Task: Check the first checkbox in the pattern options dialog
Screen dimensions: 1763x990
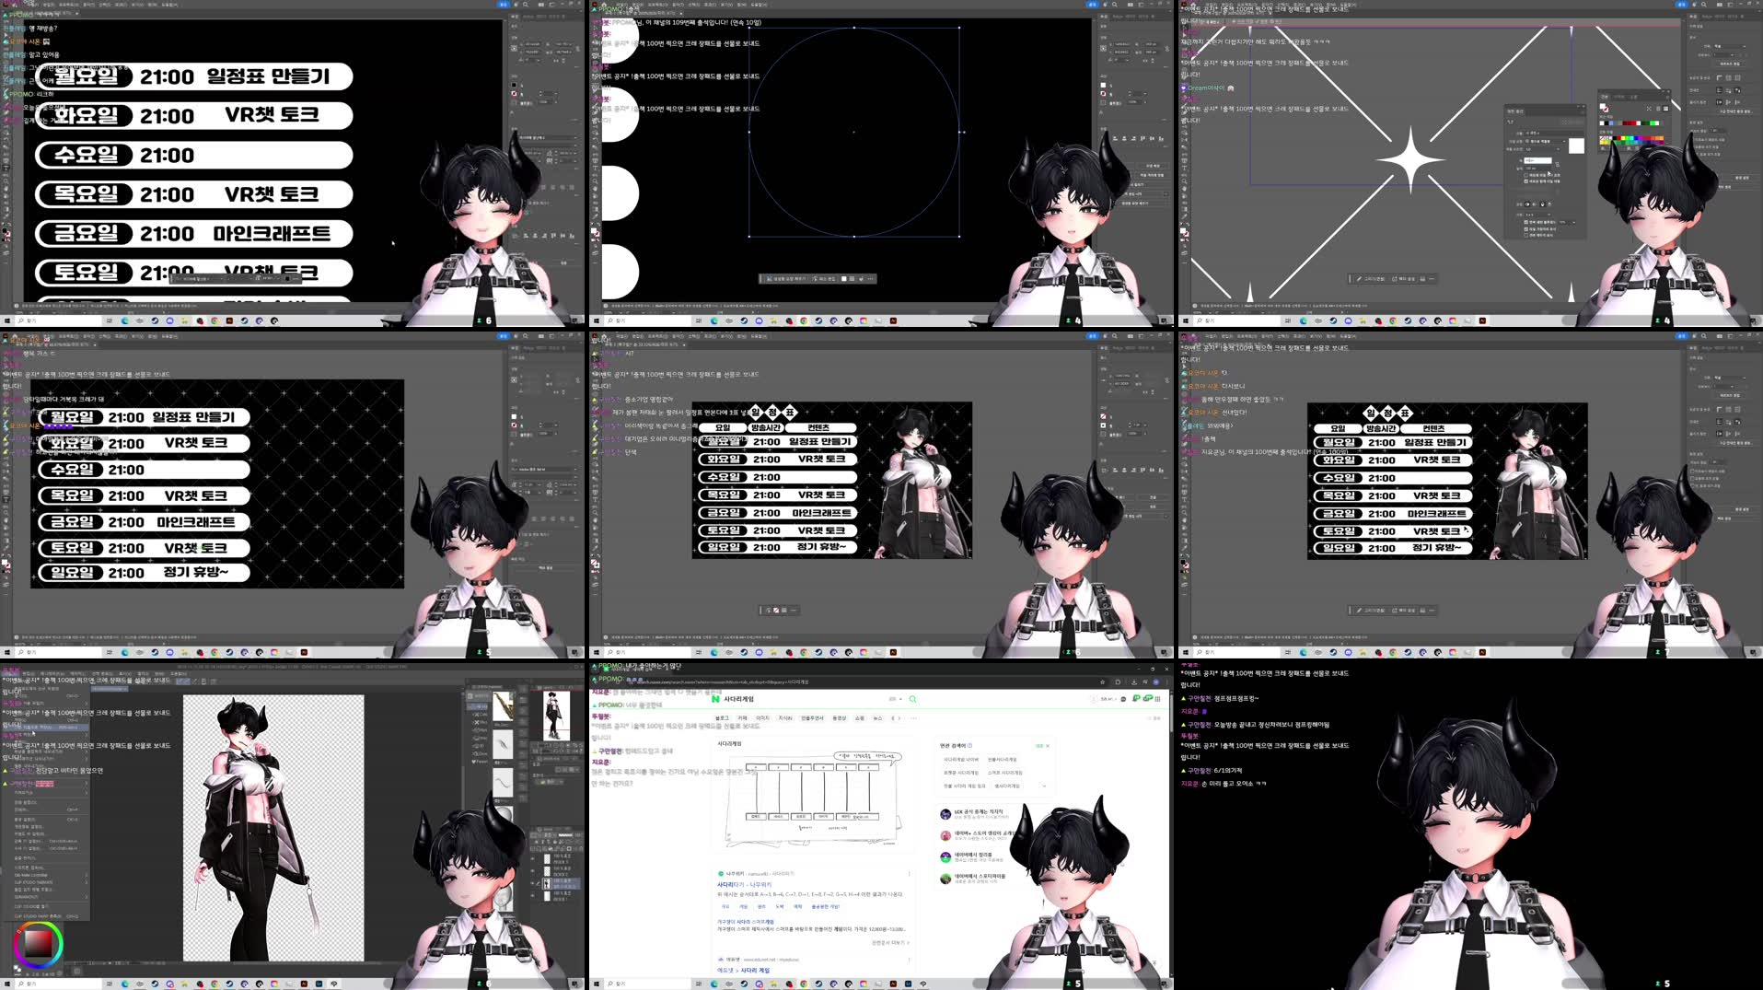Action: [x=1526, y=175]
